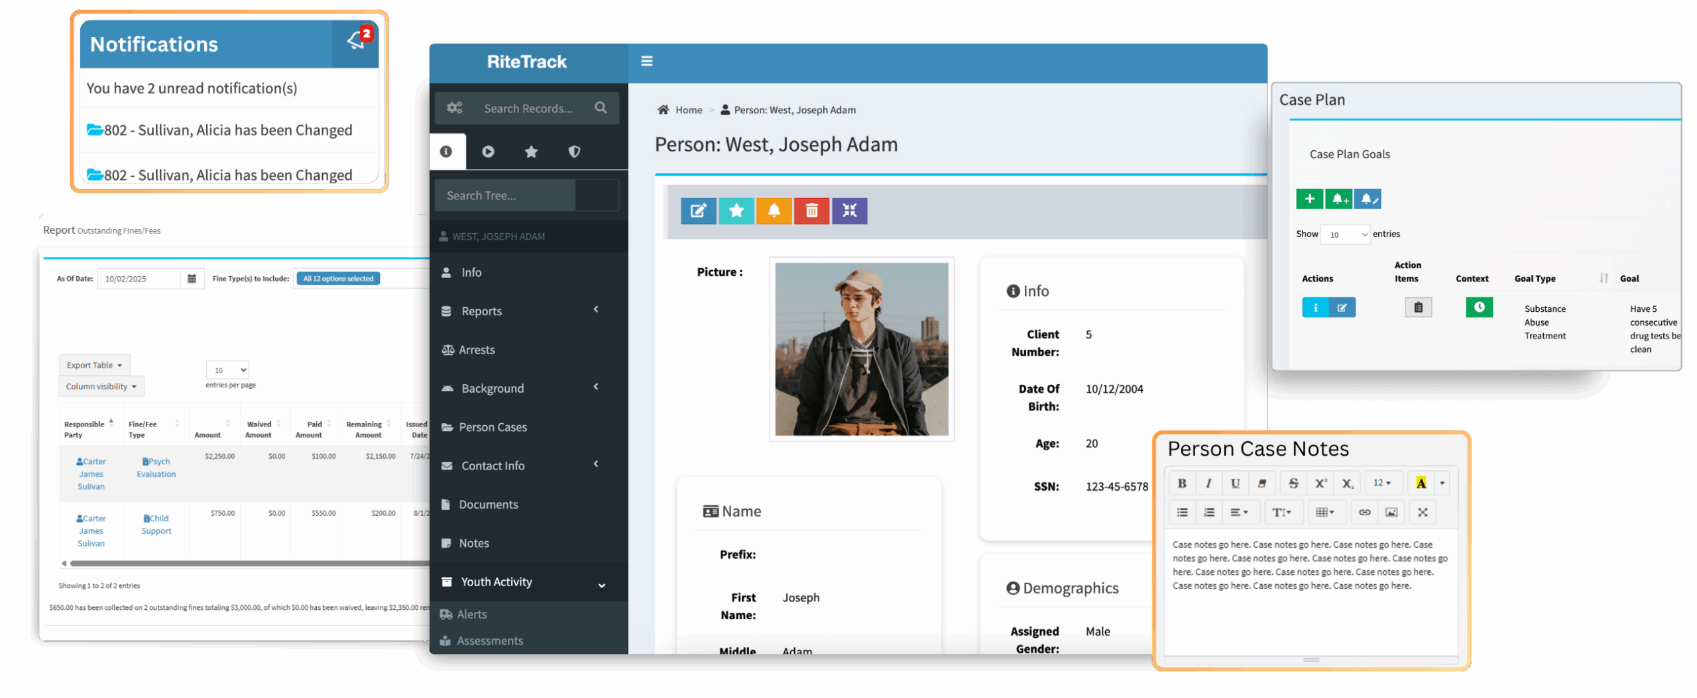Click the red trash delete button
Viewport: 1697px width, 698px height.
pos(811,211)
